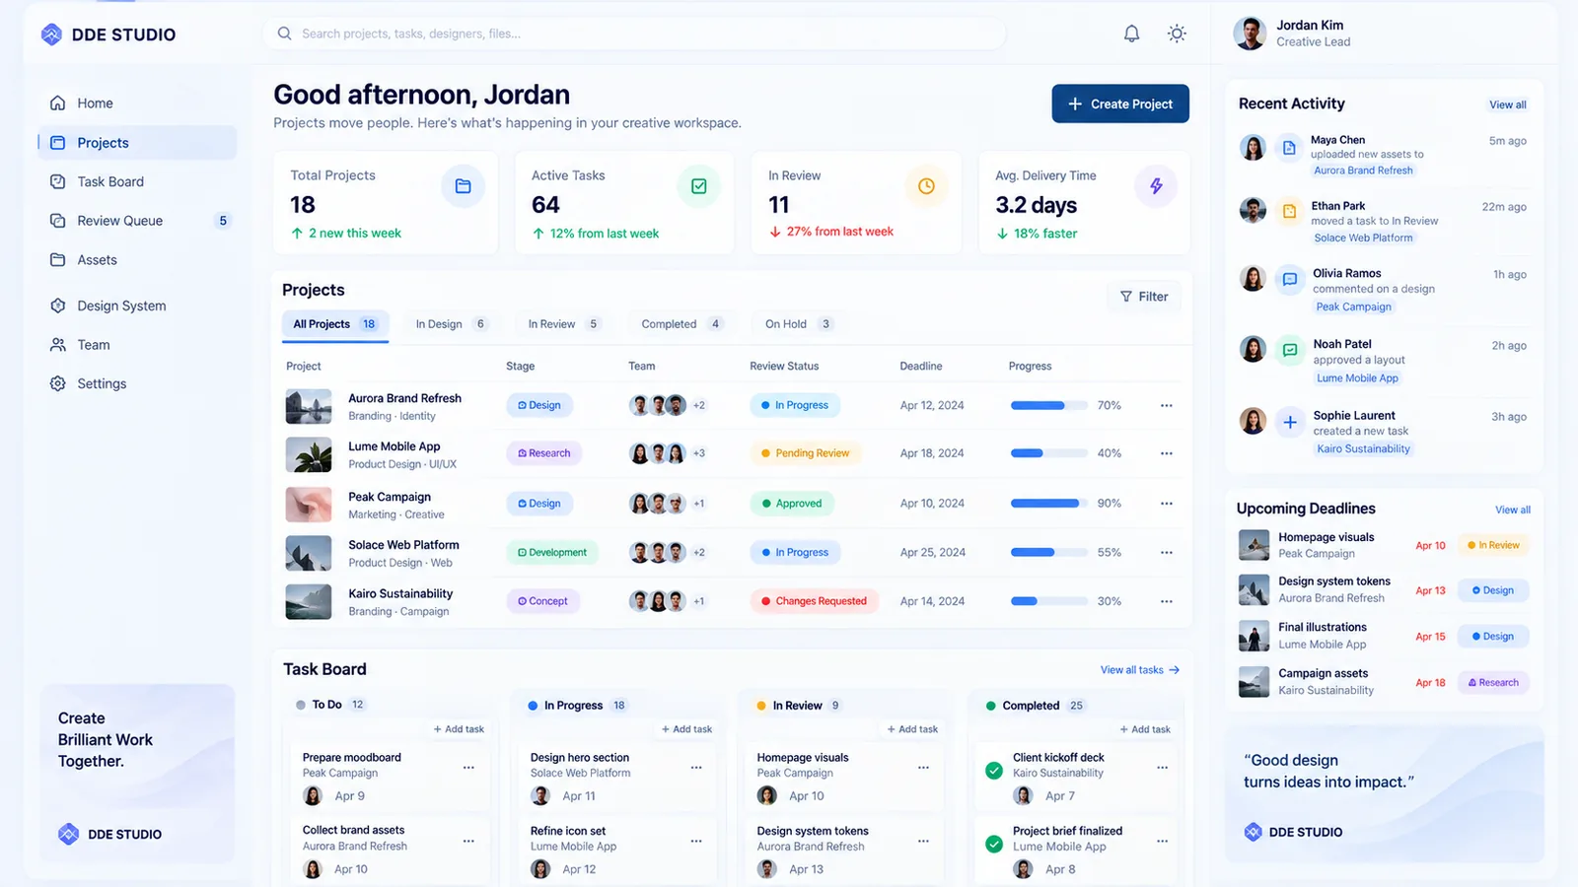Toggle completed check on Project brief finalized
Screen dimensions: 1578x887
994,844
